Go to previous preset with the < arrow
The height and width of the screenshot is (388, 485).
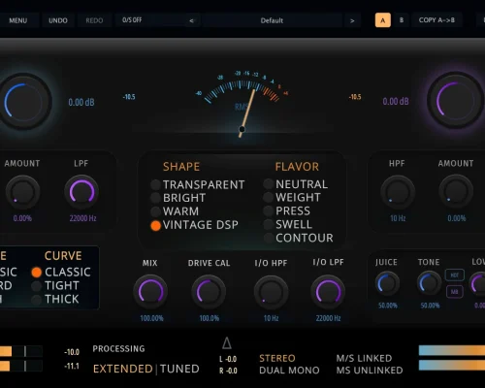click(x=191, y=20)
